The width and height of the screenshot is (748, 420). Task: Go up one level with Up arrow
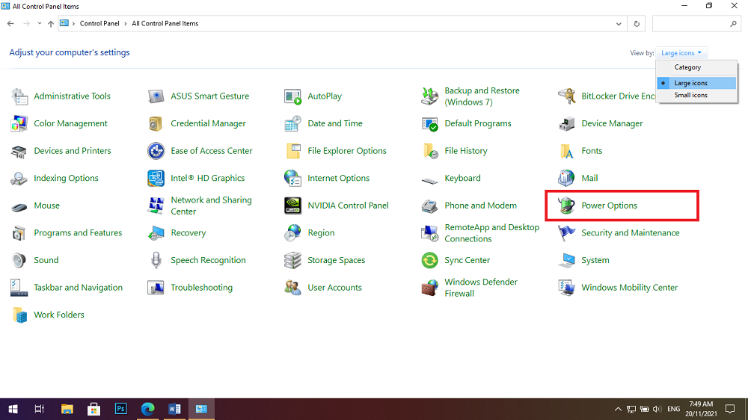pos(51,24)
